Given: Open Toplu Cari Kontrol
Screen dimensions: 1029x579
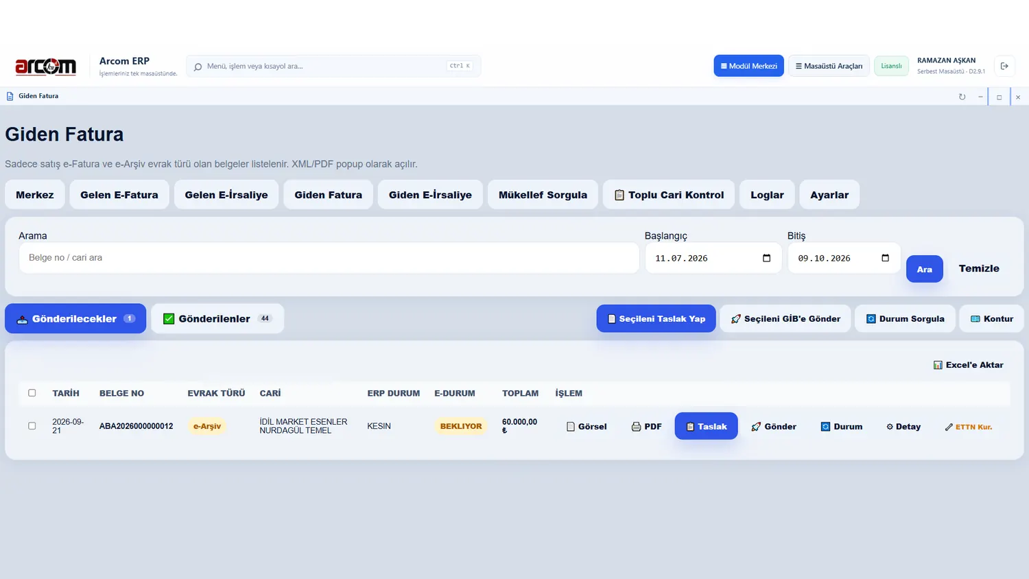Looking at the screenshot, I should point(669,195).
